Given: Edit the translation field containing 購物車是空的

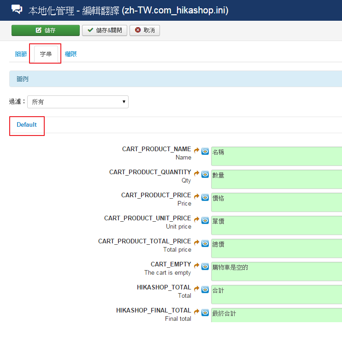Looking at the screenshot, I should (x=277, y=271).
